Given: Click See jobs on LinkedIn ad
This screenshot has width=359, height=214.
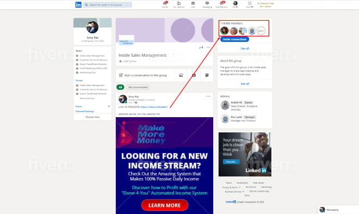Looking at the screenshot, I should [231, 162].
